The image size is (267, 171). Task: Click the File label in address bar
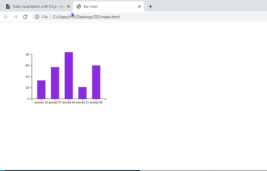(x=45, y=17)
